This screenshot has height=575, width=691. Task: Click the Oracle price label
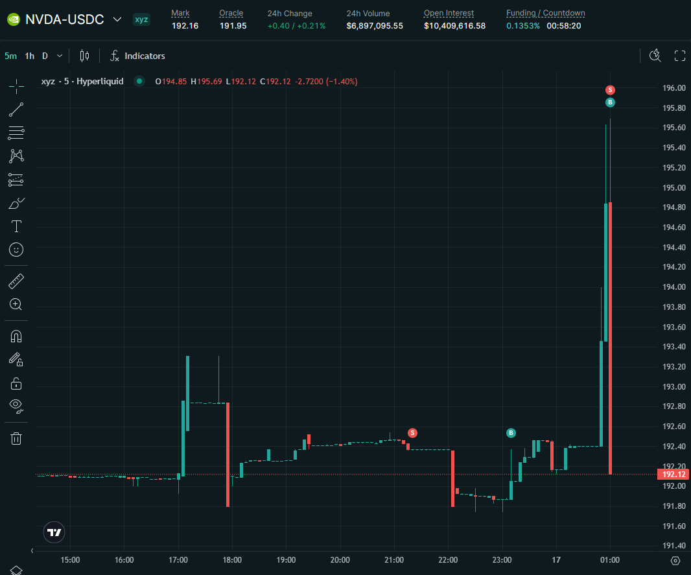(231, 13)
